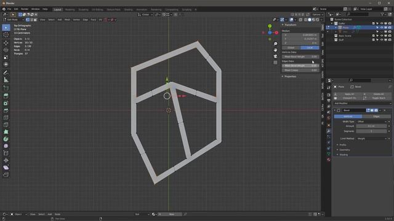Screen dimensions: 394x221
Task: Open the Vertex menu in viewport header
Action: (76, 20)
